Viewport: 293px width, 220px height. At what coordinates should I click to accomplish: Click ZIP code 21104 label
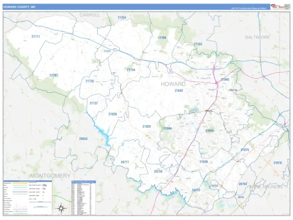162,37
